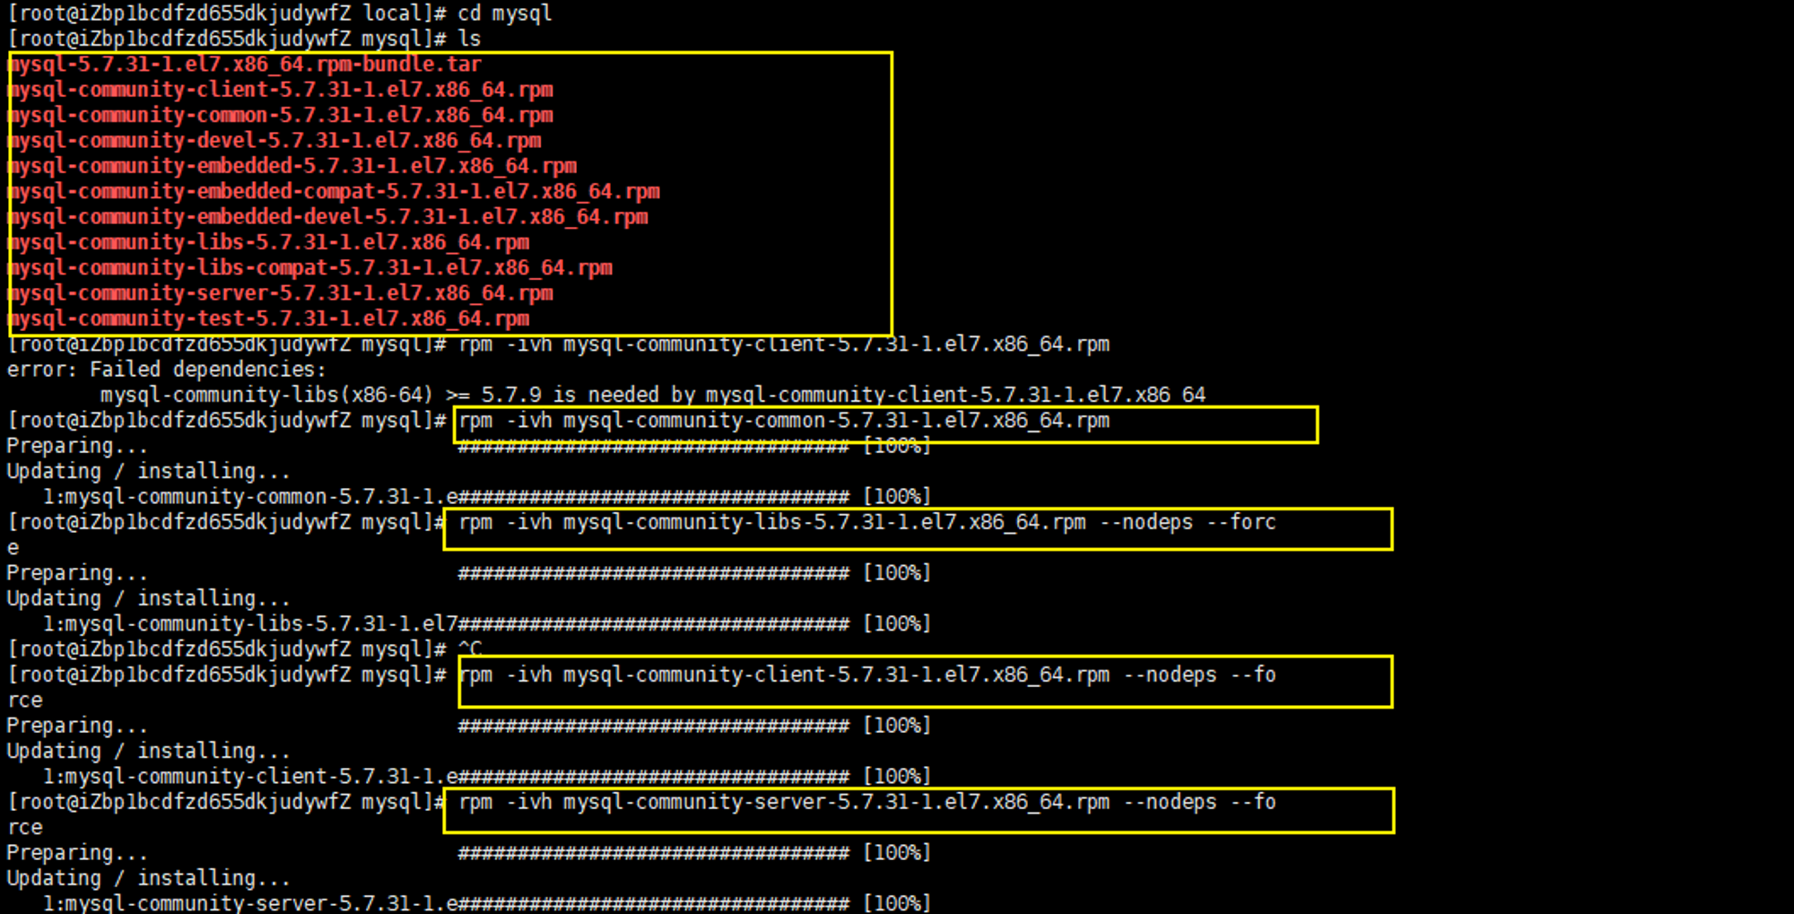The image size is (1794, 914).
Task: Select mysql-community-server rpm file name in listing
Action: [x=281, y=293]
